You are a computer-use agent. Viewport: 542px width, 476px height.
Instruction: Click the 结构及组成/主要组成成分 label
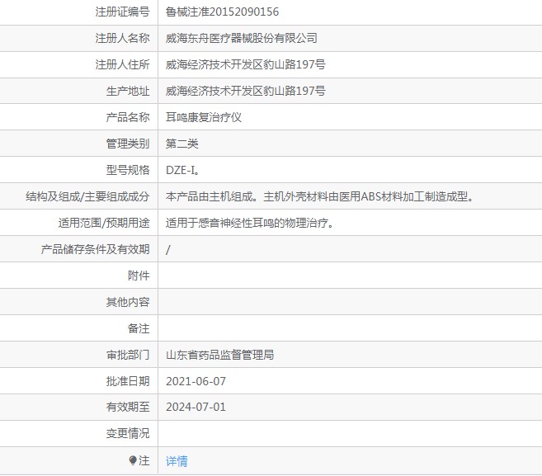(87, 196)
